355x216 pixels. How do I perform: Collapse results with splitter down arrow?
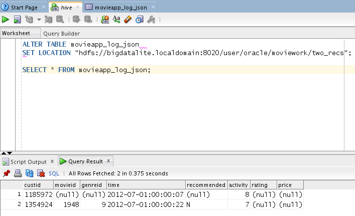point(10,153)
